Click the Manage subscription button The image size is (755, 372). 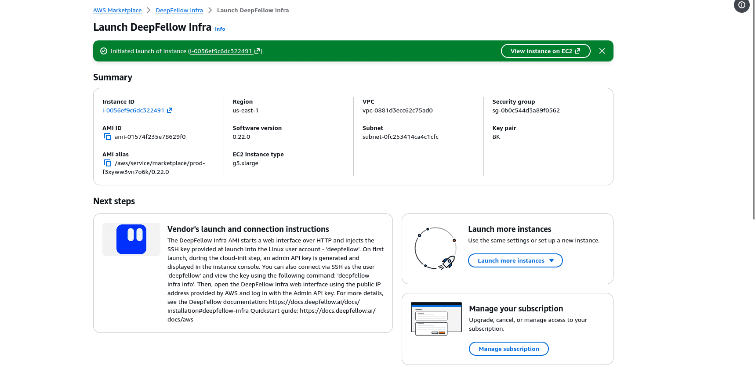[508, 349]
